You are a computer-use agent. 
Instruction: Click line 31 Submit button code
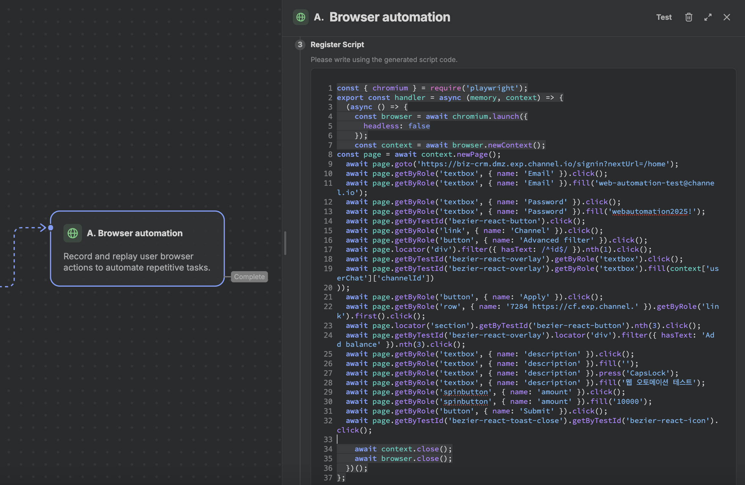tap(476, 411)
